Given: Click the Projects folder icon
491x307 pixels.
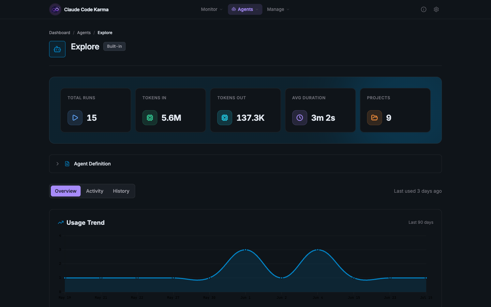Looking at the screenshot, I should [x=374, y=118].
